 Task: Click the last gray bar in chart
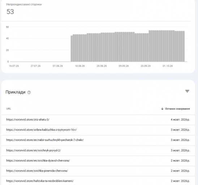184,46
